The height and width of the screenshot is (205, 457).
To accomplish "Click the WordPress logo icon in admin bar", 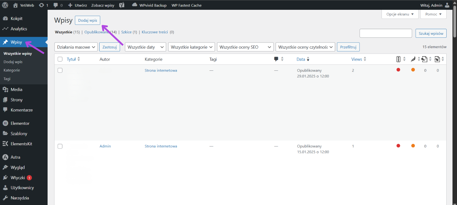I will click(5, 5).
